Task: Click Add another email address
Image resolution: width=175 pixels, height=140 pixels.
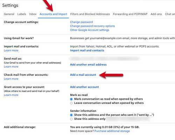Action: (x=88, y=65)
